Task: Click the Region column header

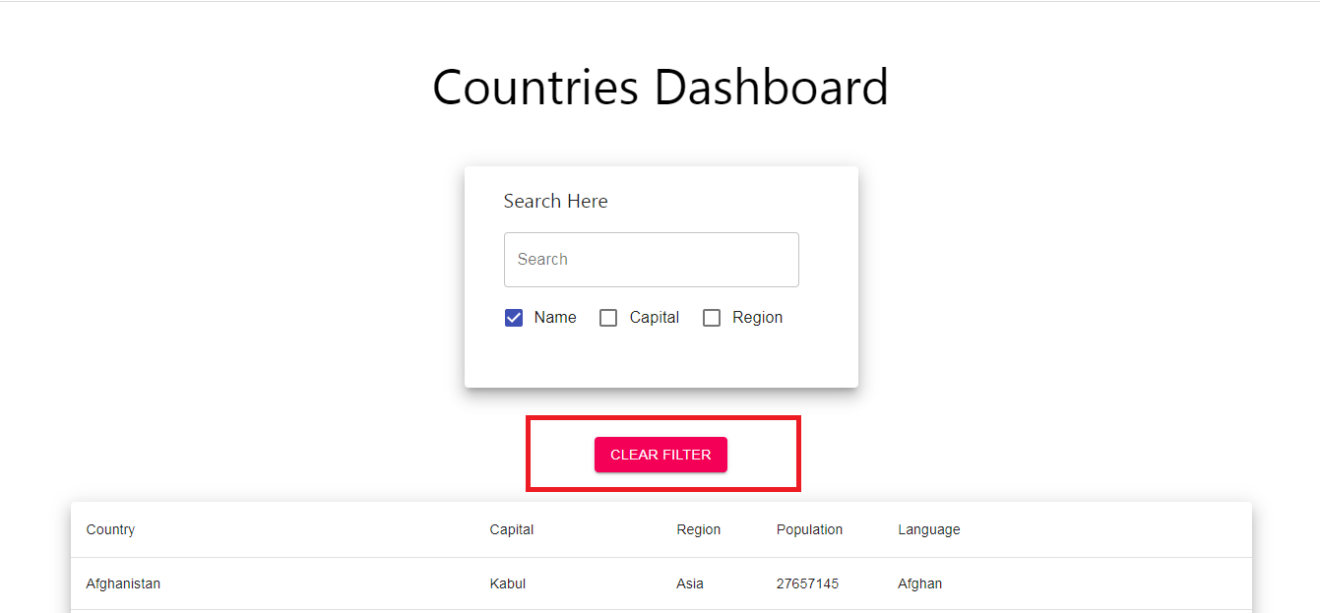Action: coord(698,529)
